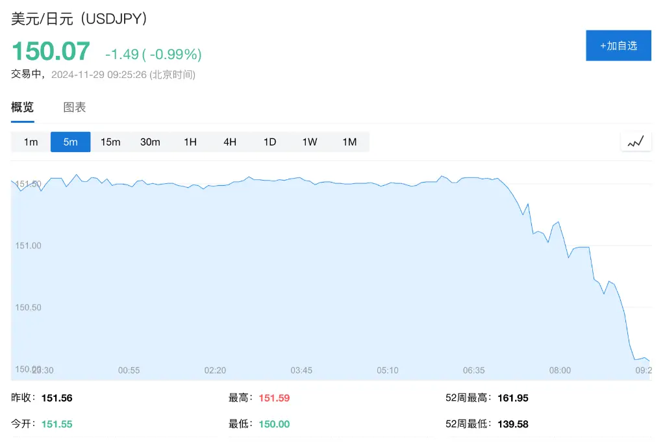Screen dimensions: 665x445
Task: Open the 概览 overview tab
Action: (x=22, y=107)
